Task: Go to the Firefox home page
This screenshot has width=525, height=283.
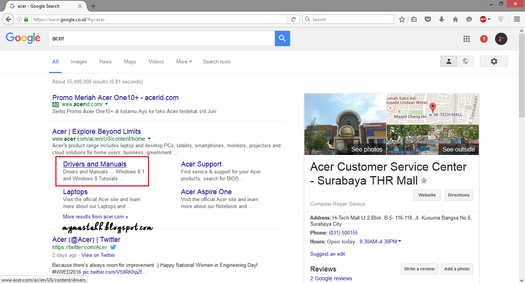Action: click(455, 19)
